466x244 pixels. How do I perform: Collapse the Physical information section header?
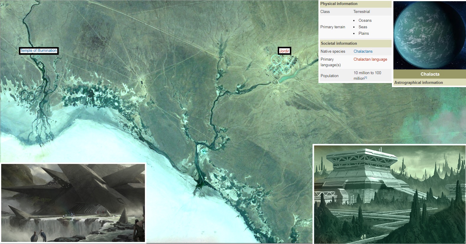pyautogui.click(x=339, y=4)
